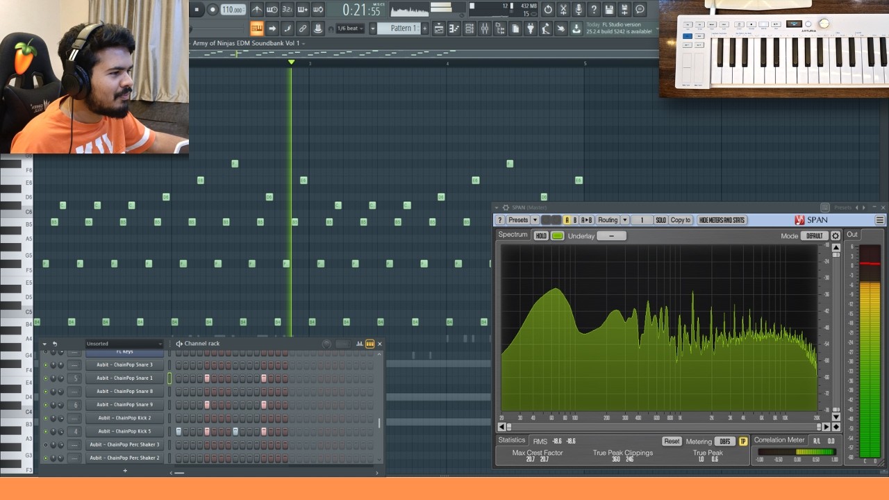Toggle the typing keyboard to piano icon

[257, 28]
